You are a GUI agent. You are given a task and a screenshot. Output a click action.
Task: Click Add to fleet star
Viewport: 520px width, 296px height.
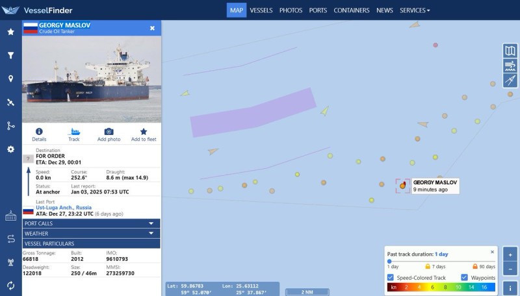tap(144, 131)
